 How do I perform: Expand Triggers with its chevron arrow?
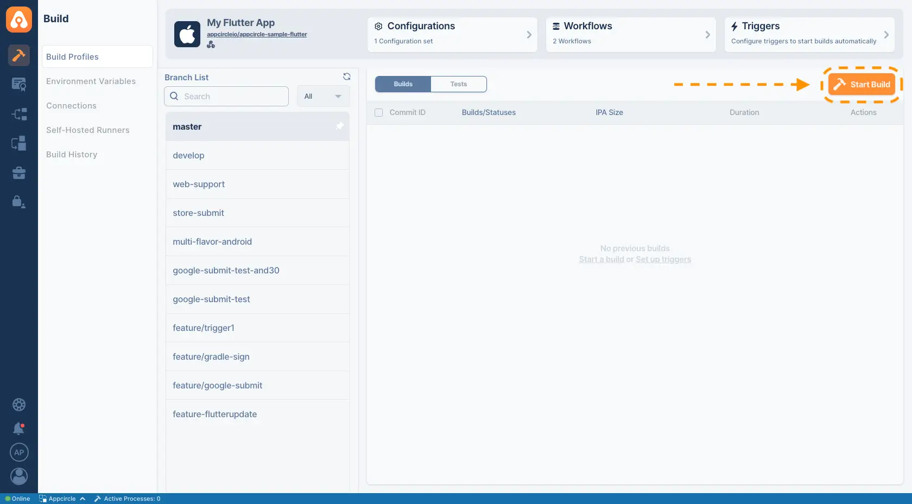886,35
